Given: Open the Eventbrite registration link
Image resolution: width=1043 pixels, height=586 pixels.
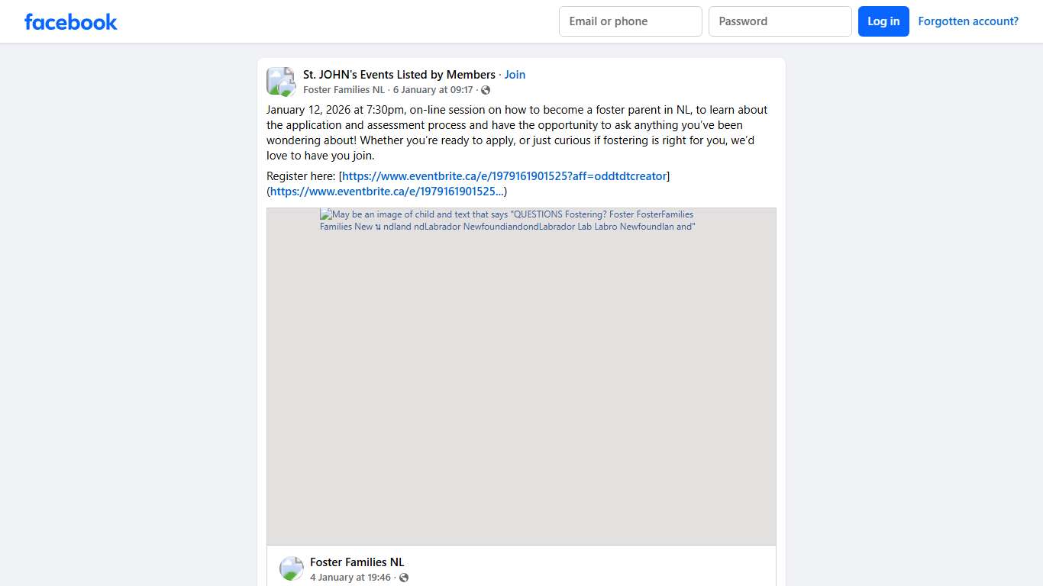Looking at the screenshot, I should (504, 175).
